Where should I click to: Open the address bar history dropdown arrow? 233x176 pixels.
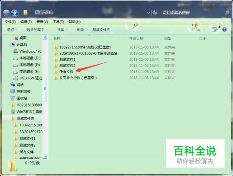coord(148,13)
